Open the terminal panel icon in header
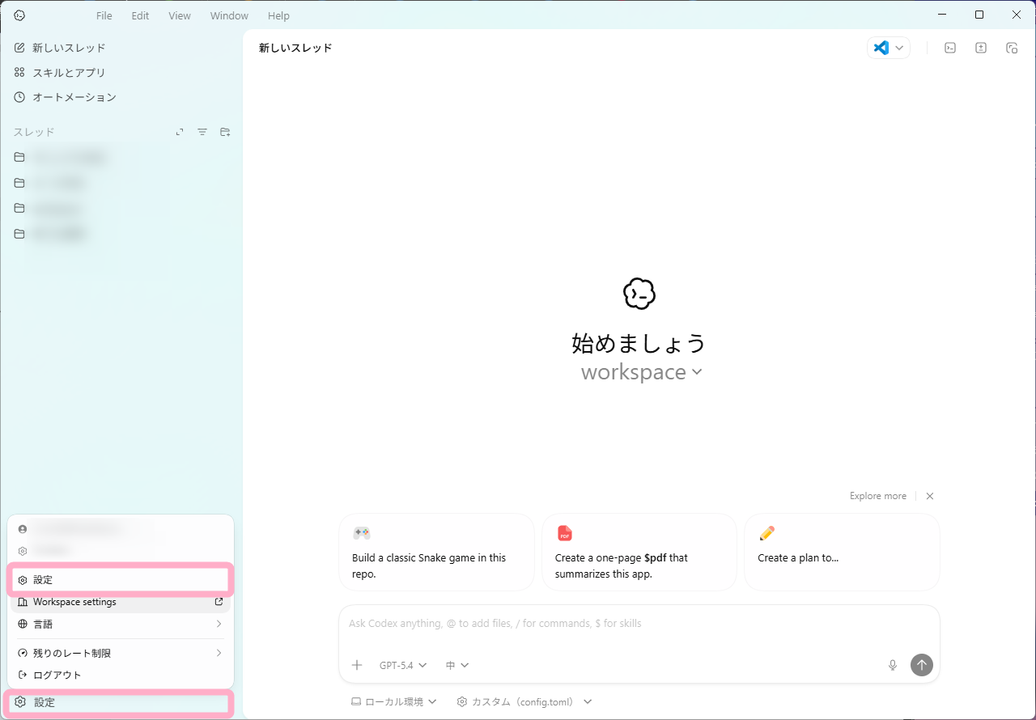Screen dimensions: 1036x720 [x=950, y=48]
